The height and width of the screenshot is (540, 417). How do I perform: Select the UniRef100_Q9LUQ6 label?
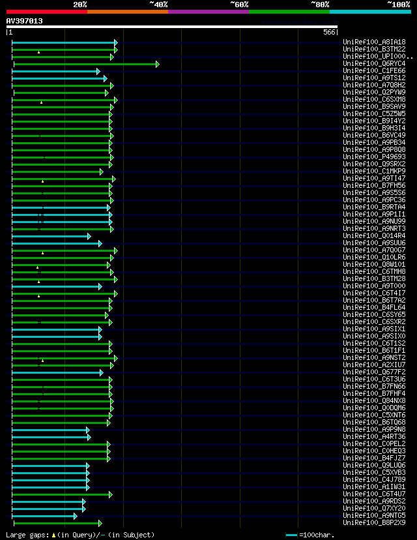coord(374,466)
